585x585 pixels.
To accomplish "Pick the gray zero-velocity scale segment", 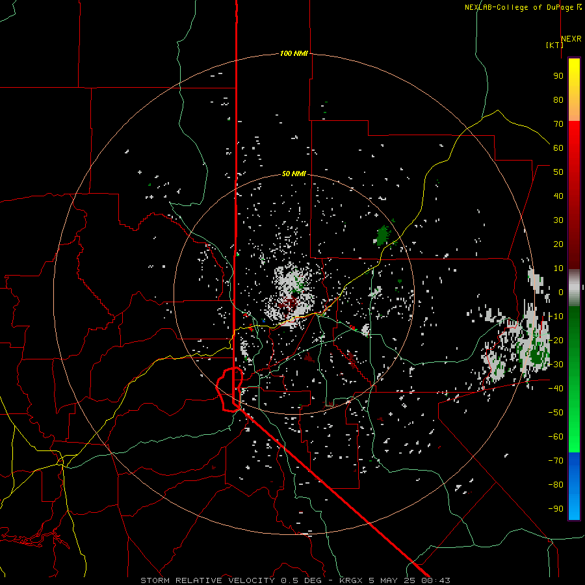I will (x=574, y=288).
